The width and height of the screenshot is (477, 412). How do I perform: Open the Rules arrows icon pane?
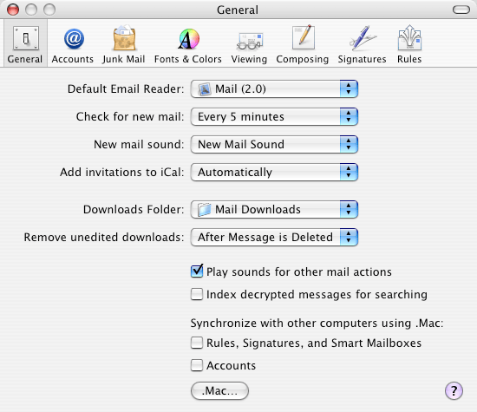coord(409,38)
